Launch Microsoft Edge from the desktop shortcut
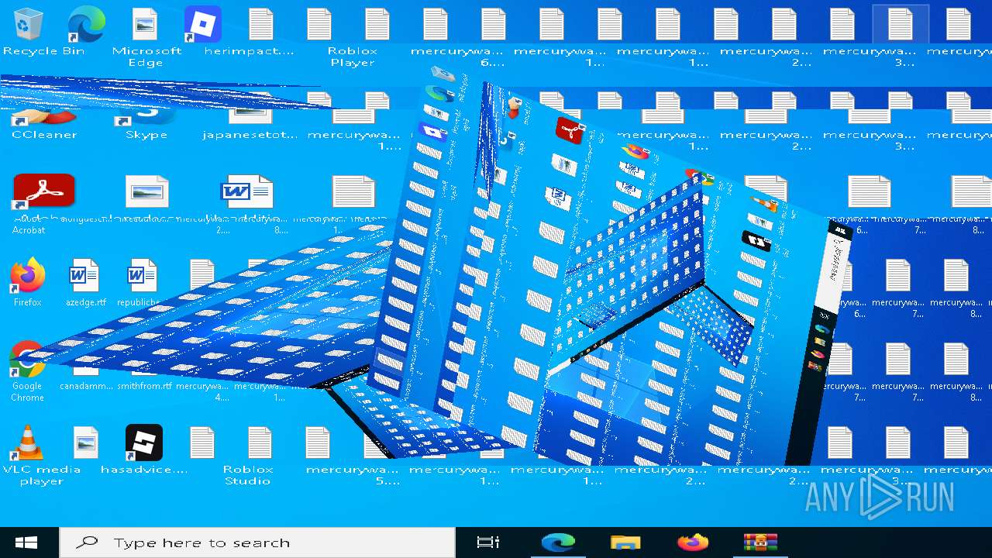 click(86, 25)
